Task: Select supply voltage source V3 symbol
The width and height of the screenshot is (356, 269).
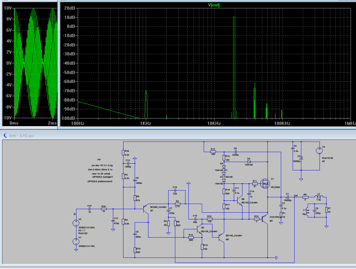Action: point(320,150)
